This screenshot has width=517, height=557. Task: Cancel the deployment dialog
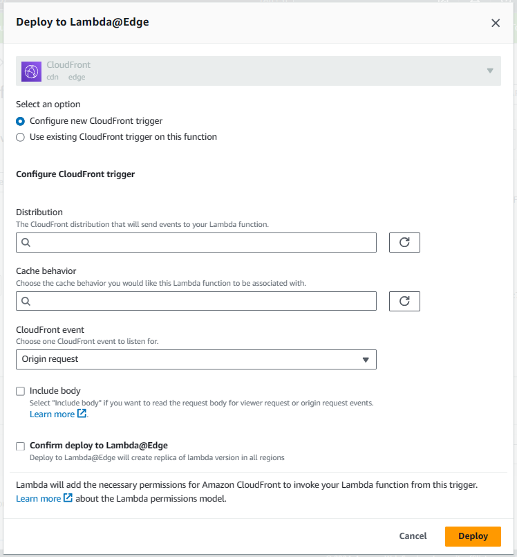pos(413,536)
